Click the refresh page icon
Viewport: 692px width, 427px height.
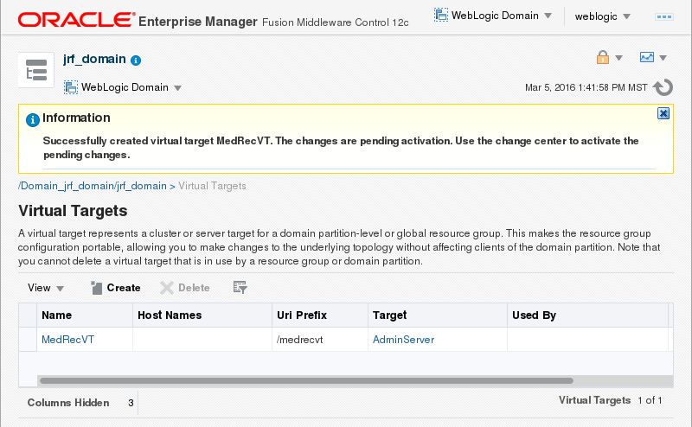(x=663, y=87)
